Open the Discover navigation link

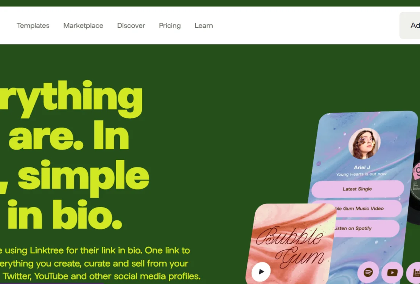(x=131, y=25)
